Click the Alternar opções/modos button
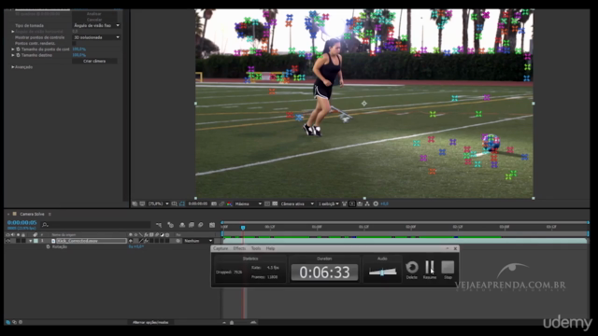The width and height of the screenshot is (598, 336). (150, 322)
